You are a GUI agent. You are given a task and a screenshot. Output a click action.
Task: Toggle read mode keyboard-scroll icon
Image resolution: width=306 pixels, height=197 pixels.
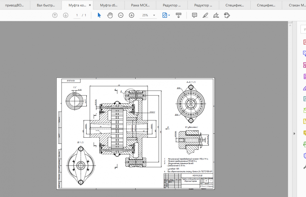pyautogui.click(x=179, y=15)
